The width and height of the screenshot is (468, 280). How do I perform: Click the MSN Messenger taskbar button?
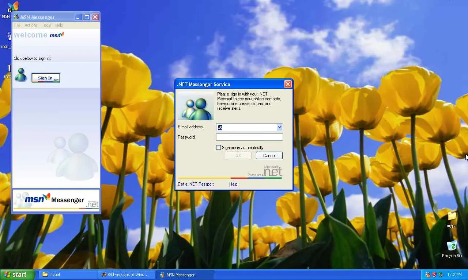(x=185, y=275)
